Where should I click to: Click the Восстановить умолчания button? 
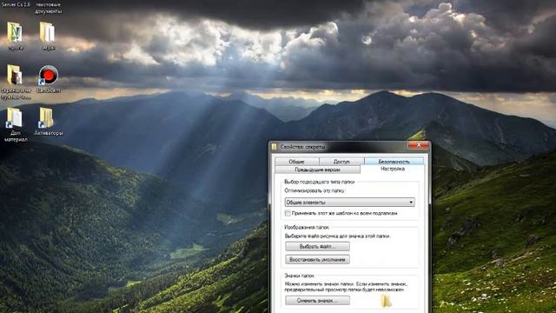click(317, 259)
